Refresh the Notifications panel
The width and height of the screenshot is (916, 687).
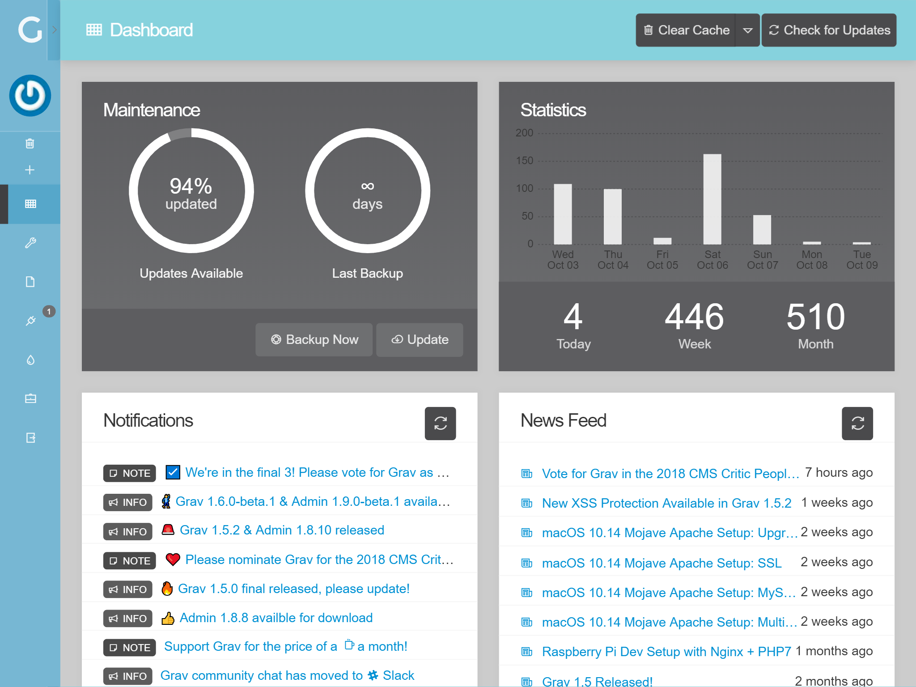point(440,423)
